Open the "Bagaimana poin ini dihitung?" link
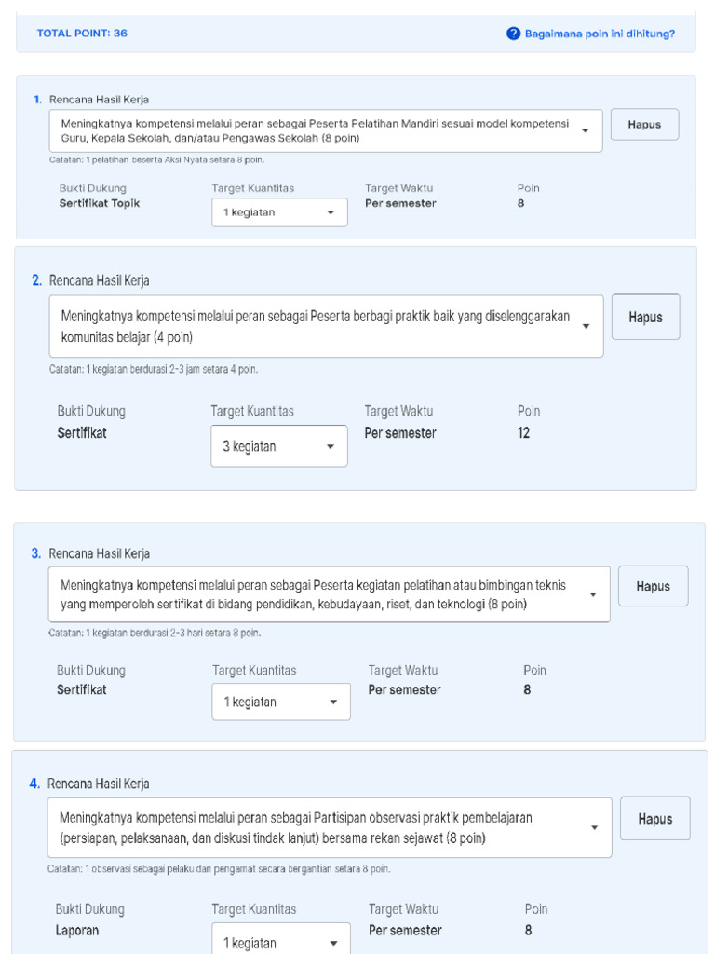This screenshot has width=715, height=954. [600, 34]
